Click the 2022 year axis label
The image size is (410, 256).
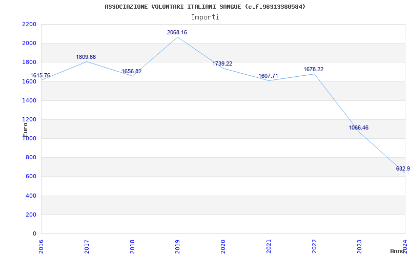coord(314,247)
